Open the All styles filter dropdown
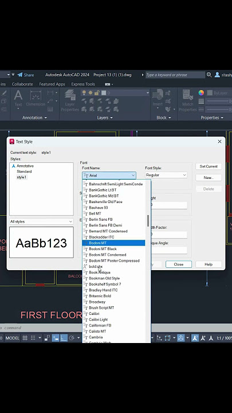The height and width of the screenshot is (413, 232). (x=41, y=221)
